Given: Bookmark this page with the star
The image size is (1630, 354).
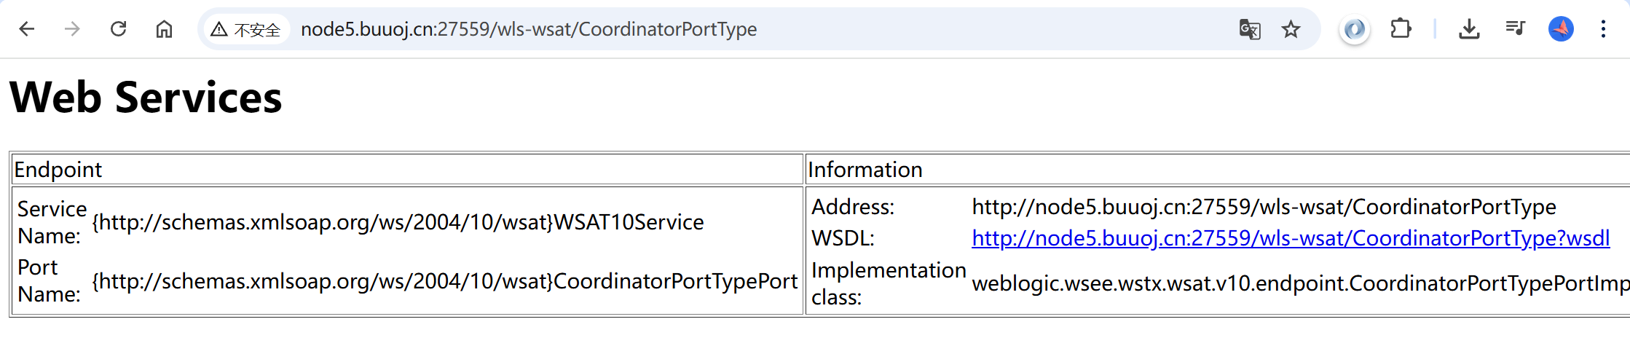Looking at the screenshot, I should [x=1291, y=29].
